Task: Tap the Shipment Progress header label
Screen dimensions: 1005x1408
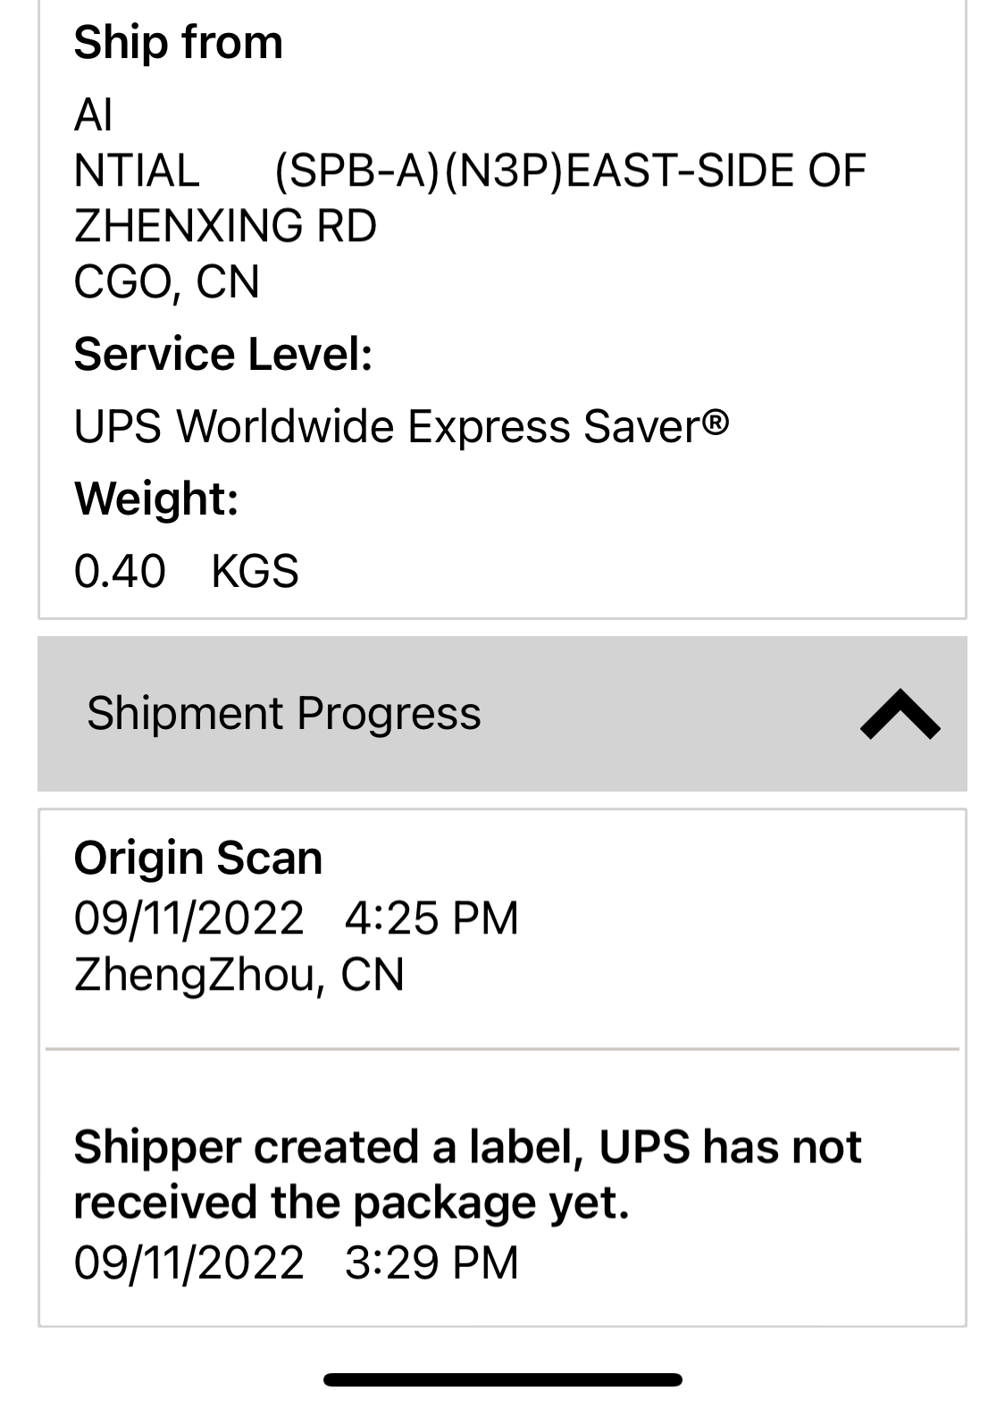Action: pyautogui.click(x=283, y=714)
